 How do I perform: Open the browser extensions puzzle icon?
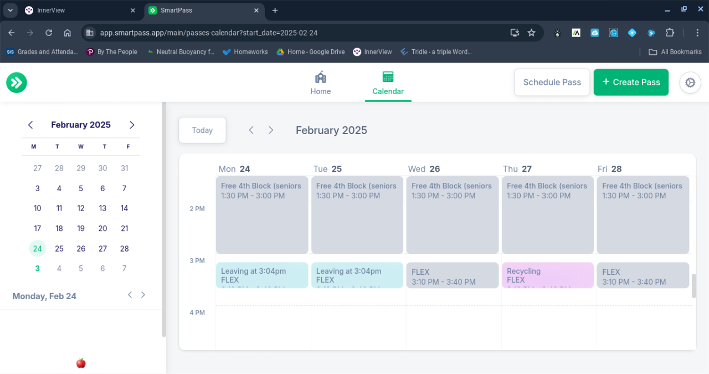(670, 33)
